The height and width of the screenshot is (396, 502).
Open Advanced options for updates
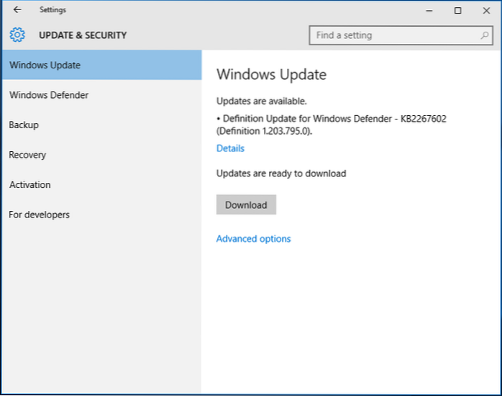tap(253, 239)
